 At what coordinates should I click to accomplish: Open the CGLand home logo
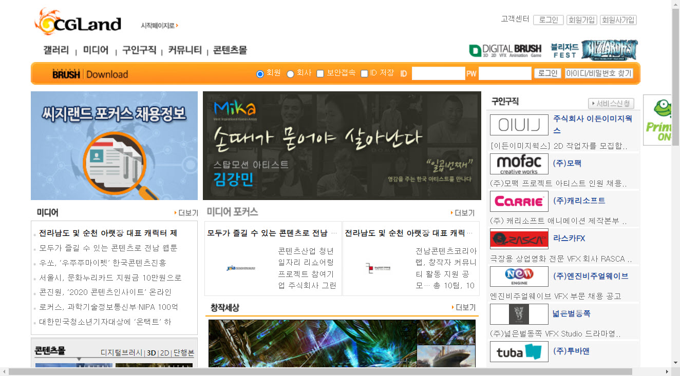[78, 22]
